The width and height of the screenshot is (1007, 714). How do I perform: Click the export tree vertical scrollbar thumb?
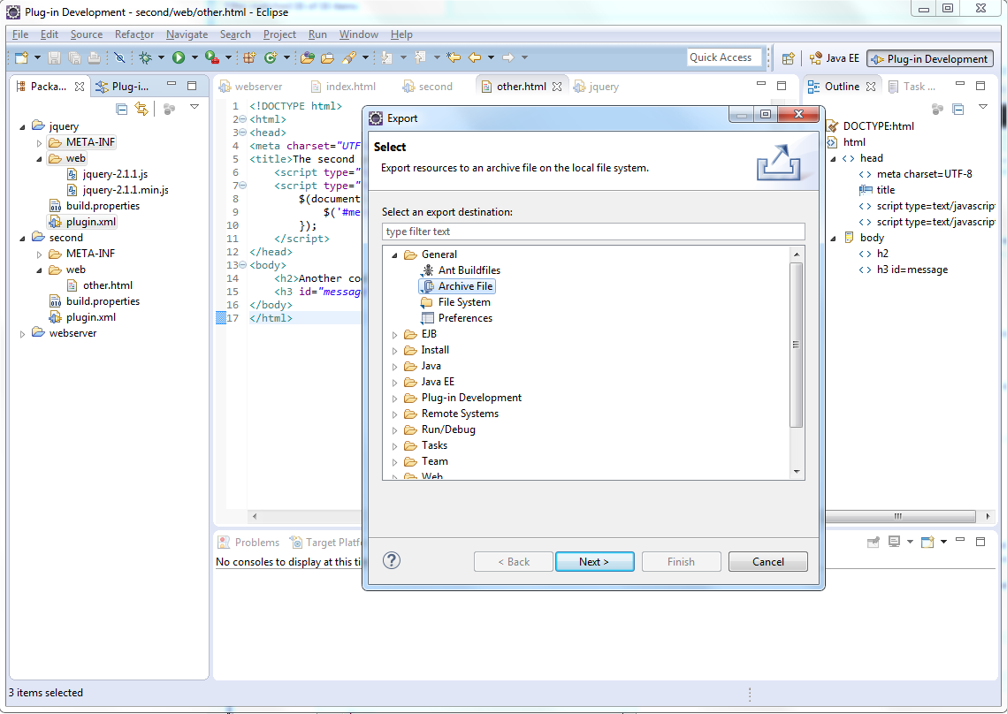797,345
